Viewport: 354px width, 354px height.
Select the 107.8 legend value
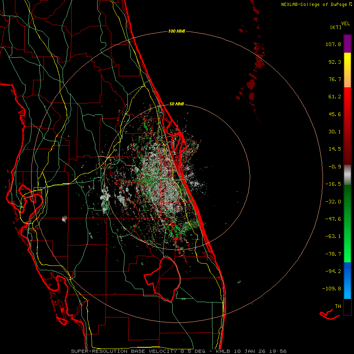[x=333, y=44]
